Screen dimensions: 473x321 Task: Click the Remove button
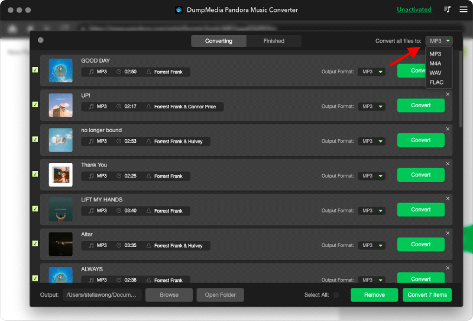[x=374, y=295]
